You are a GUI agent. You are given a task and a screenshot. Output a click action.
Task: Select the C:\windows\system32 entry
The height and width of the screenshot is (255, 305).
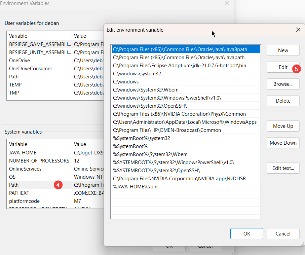point(186,74)
